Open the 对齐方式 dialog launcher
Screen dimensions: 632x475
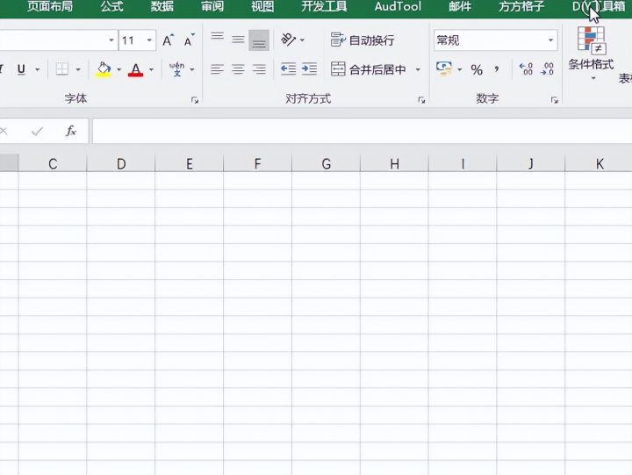point(421,100)
